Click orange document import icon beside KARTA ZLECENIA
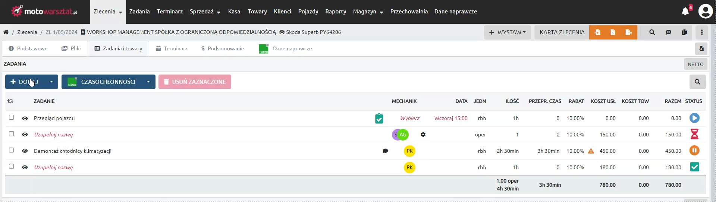This screenshot has height=202, width=716. click(597, 32)
